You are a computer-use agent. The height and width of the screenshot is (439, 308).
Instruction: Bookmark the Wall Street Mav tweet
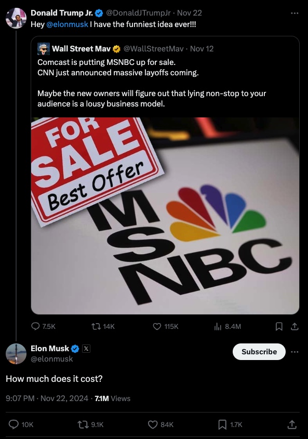point(278,326)
